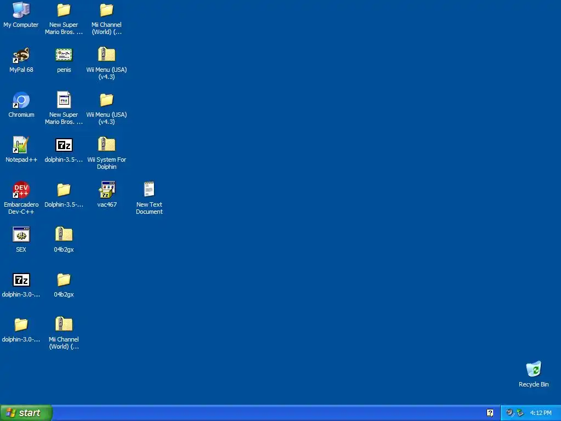
Task: Click the 4:12 PM taskbar clock
Action: (x=541, y=413)
